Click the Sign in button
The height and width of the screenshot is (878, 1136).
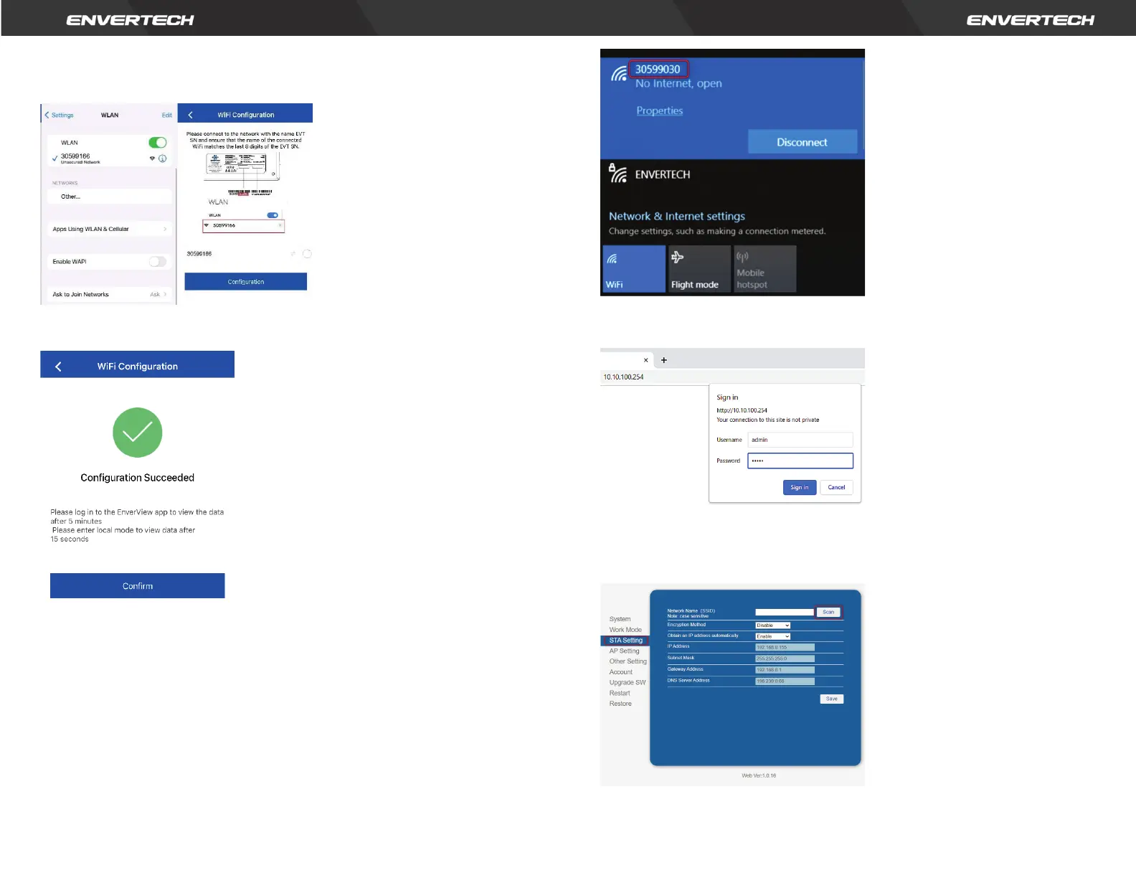(800, 488)
